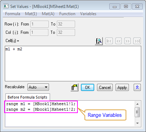146x132 pixels.
Task: Select the Before Formula Scripts tab
Action: (27, 97)
